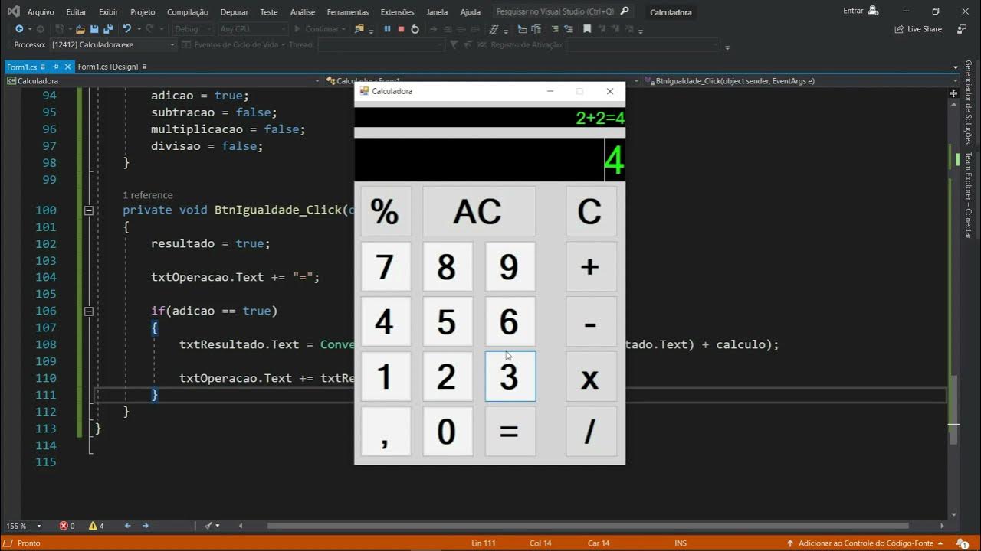This screenshot has width=981, height=551.
Task: Open the Extensões menu
Action: pyautogui.click(x=397, y=11)
